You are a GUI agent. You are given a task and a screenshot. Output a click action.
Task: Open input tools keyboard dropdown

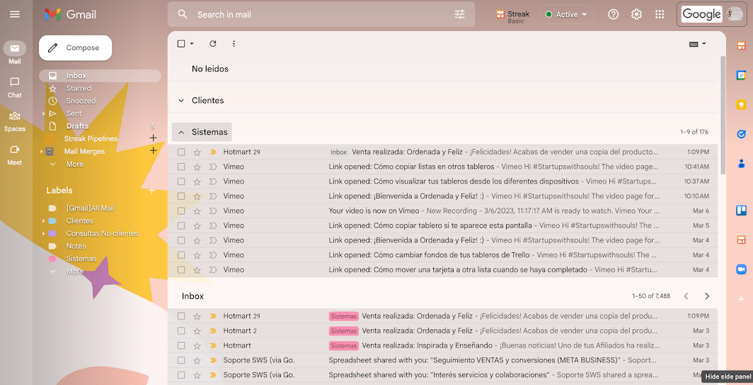click(x=697, y=44)
